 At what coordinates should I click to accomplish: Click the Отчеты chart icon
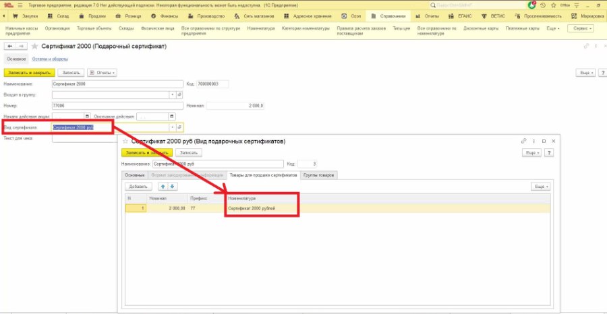coord(417,16)
